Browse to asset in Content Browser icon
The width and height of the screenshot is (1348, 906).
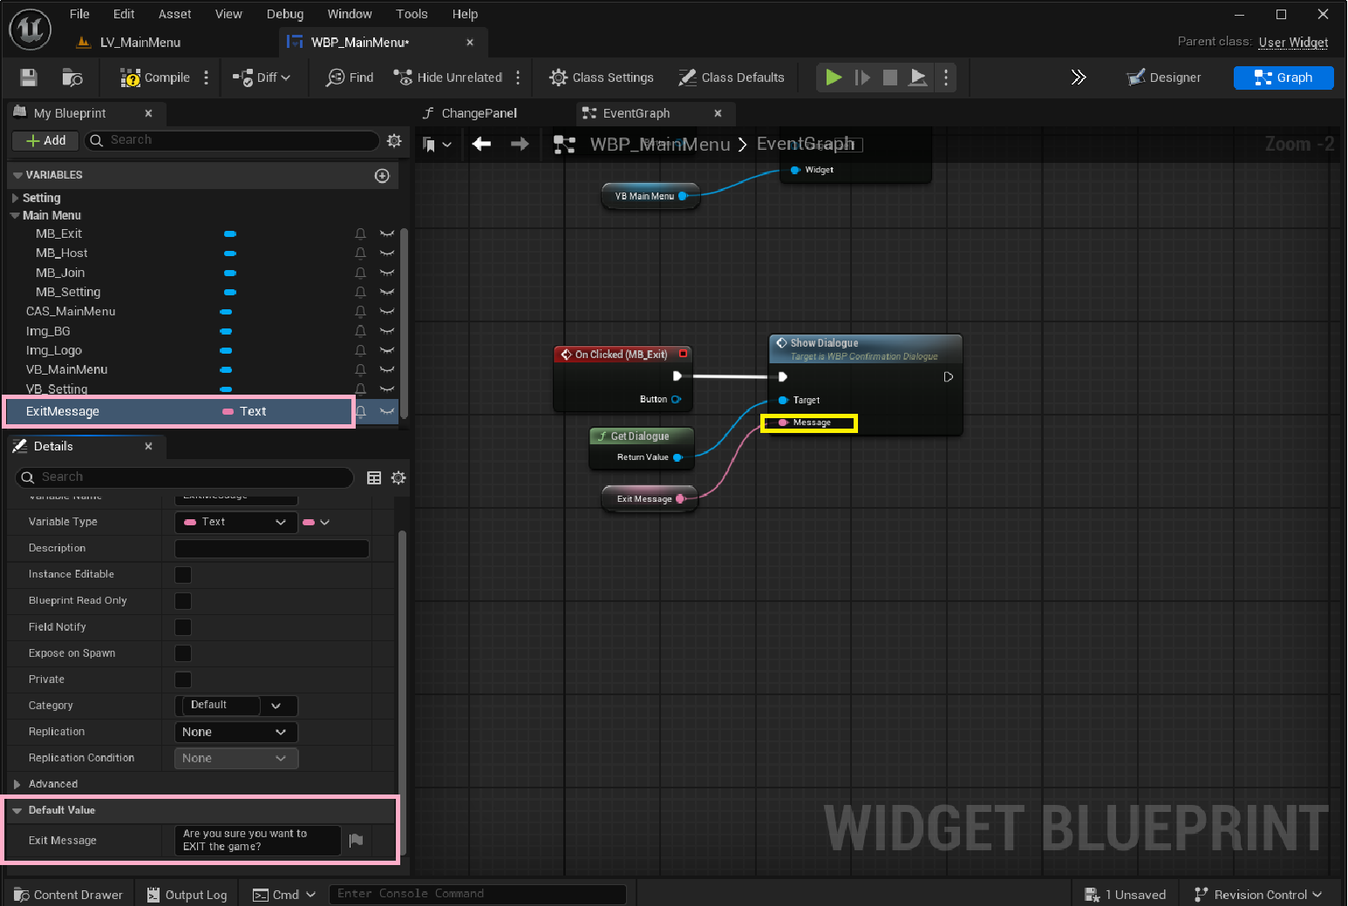(x=72, y=78)
